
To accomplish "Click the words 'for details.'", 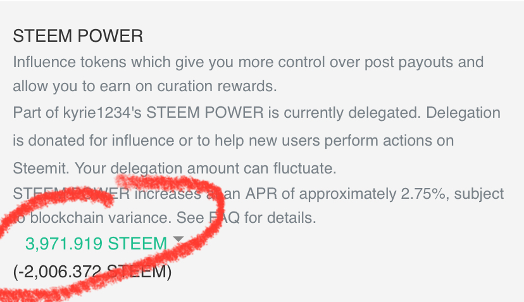I will click(x=280, y=218).
